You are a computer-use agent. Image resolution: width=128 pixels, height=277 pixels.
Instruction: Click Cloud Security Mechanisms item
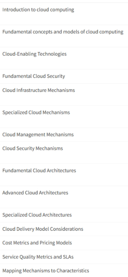click(x=64, y=153)
